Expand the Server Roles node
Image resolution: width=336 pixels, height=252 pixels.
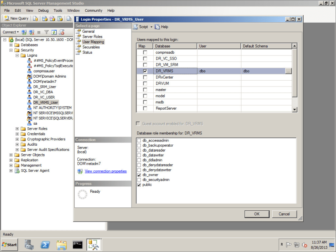(17, 129)
